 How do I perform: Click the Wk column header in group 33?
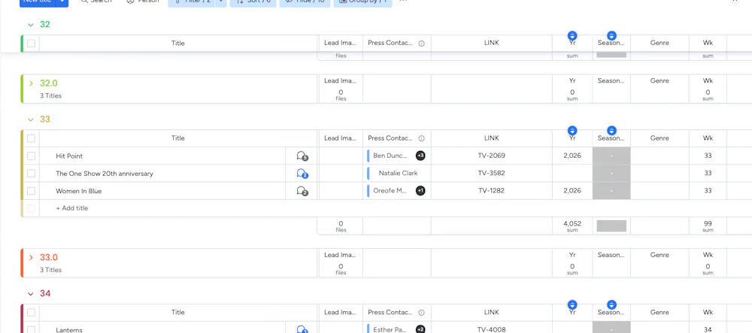pyautogui.click(x=708, y=138)
